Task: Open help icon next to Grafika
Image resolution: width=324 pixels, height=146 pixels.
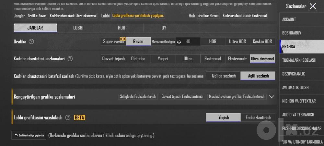Action: [x=31, y=42]
